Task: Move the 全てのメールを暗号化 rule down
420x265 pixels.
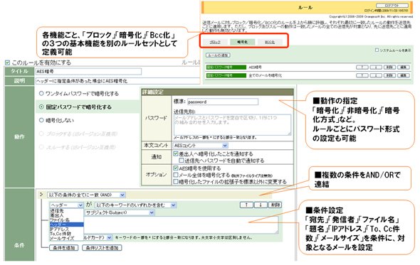Action: click(376, 75)
